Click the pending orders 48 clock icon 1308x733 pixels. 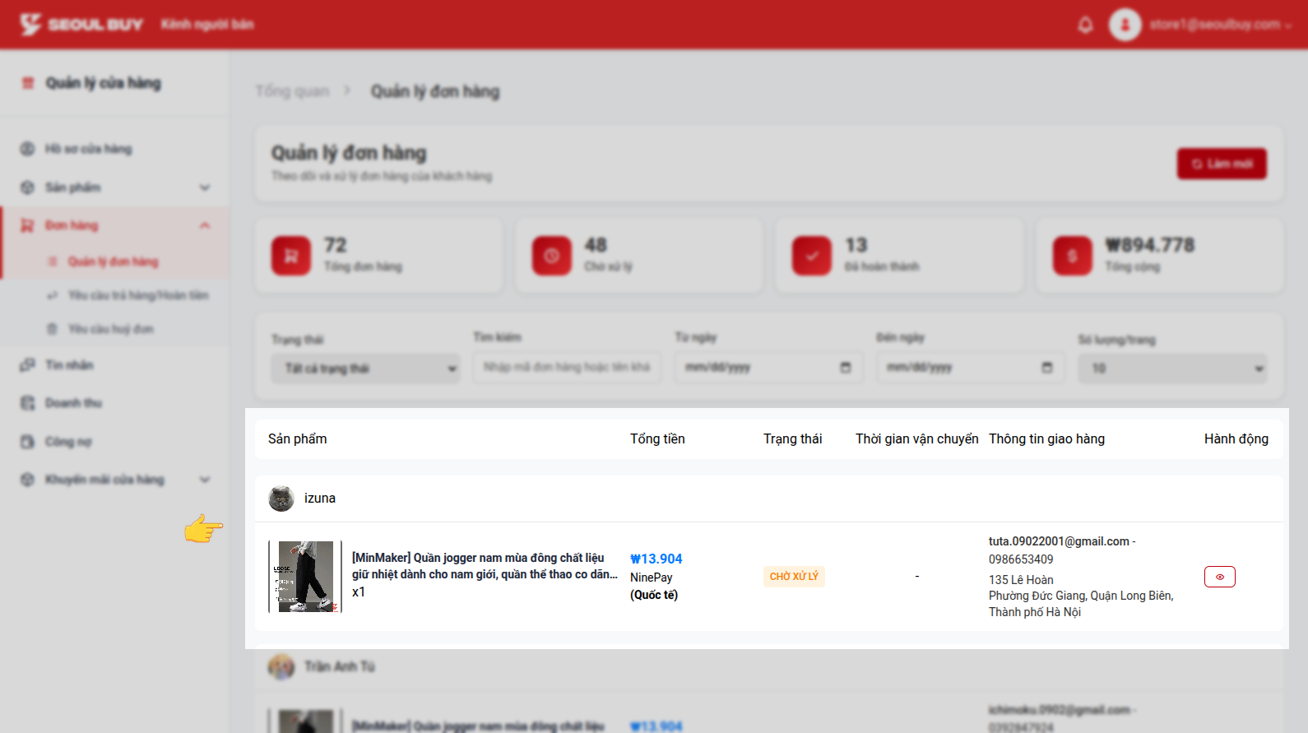coord(551,256)
